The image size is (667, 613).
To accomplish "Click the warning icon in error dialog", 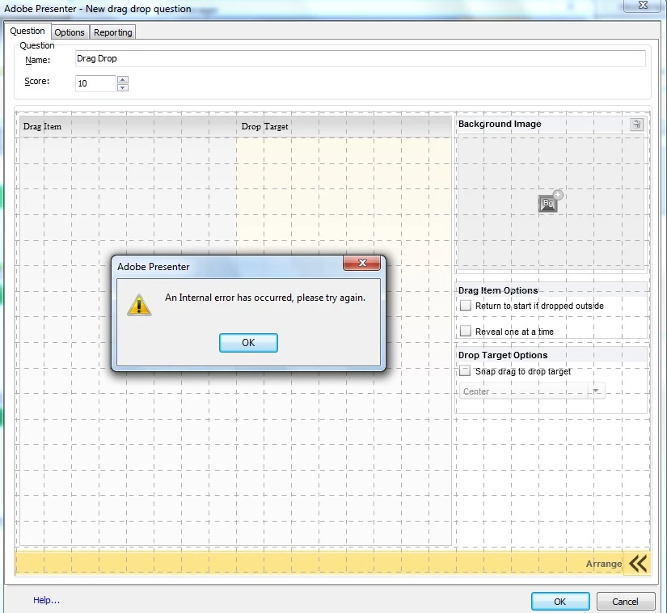I will 139,305.
